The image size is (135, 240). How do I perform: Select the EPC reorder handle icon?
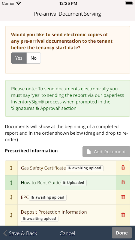[x=11, y=197]
